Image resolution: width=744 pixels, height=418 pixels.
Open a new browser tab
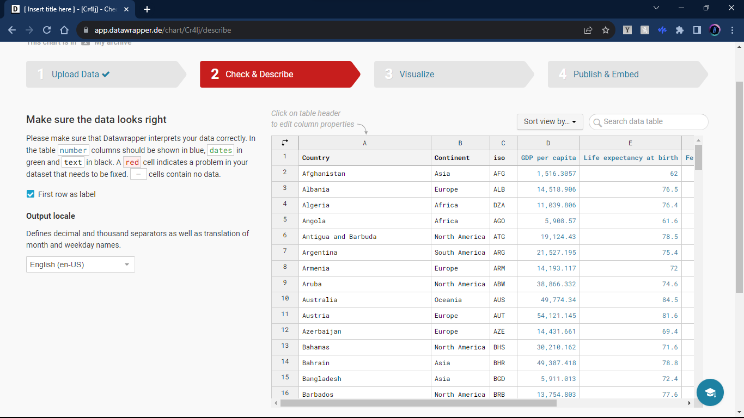click(x=147, y=9)
